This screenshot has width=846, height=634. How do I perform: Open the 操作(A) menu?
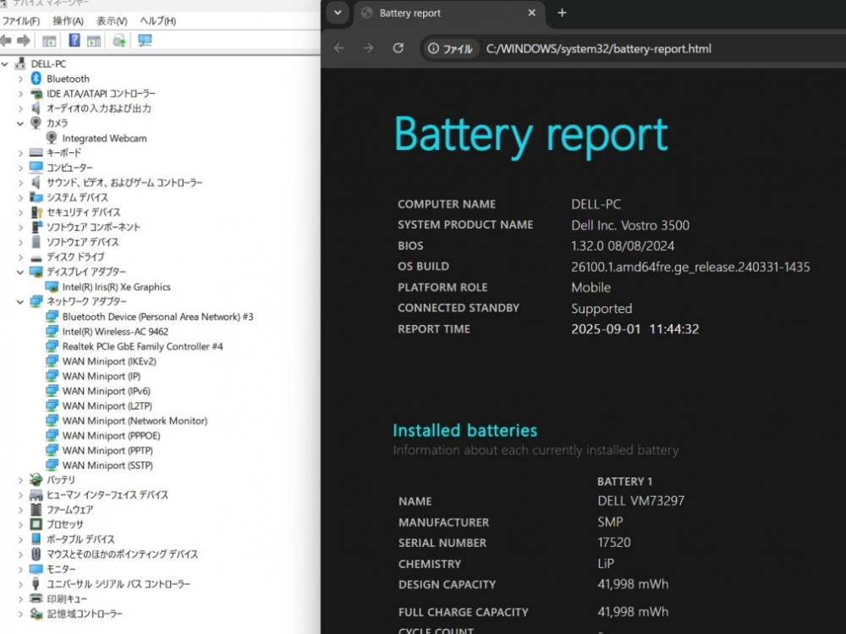68,21
